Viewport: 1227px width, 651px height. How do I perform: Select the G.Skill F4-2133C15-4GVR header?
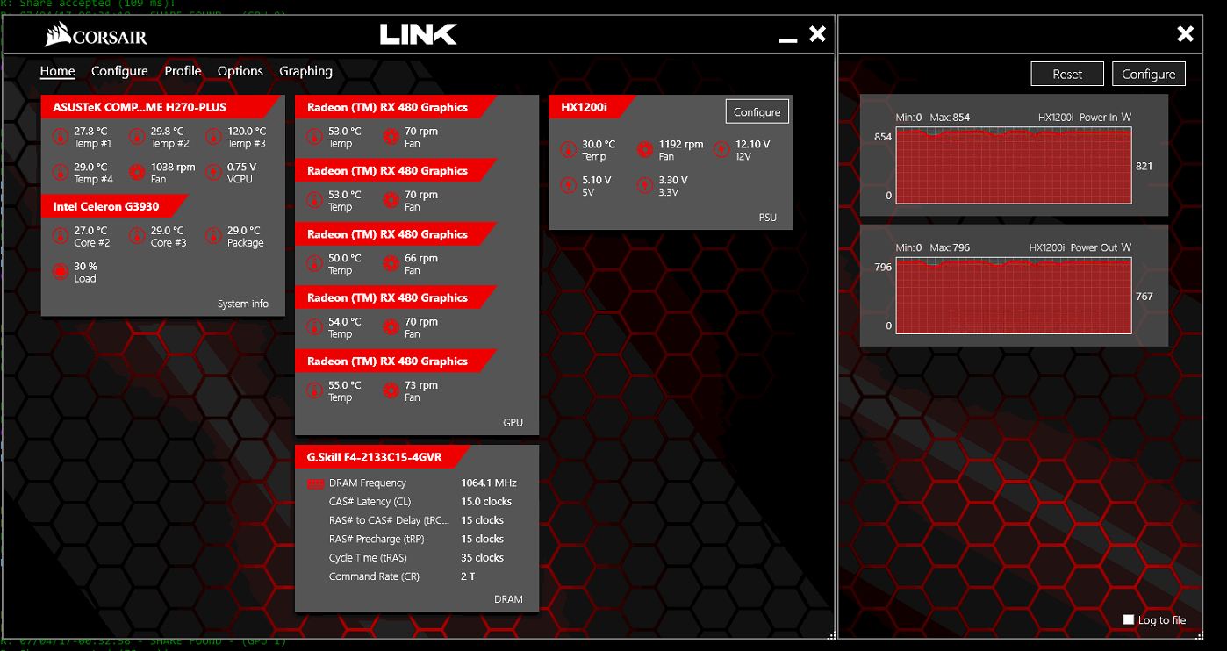pyautogui.click(x=382, y=457)
